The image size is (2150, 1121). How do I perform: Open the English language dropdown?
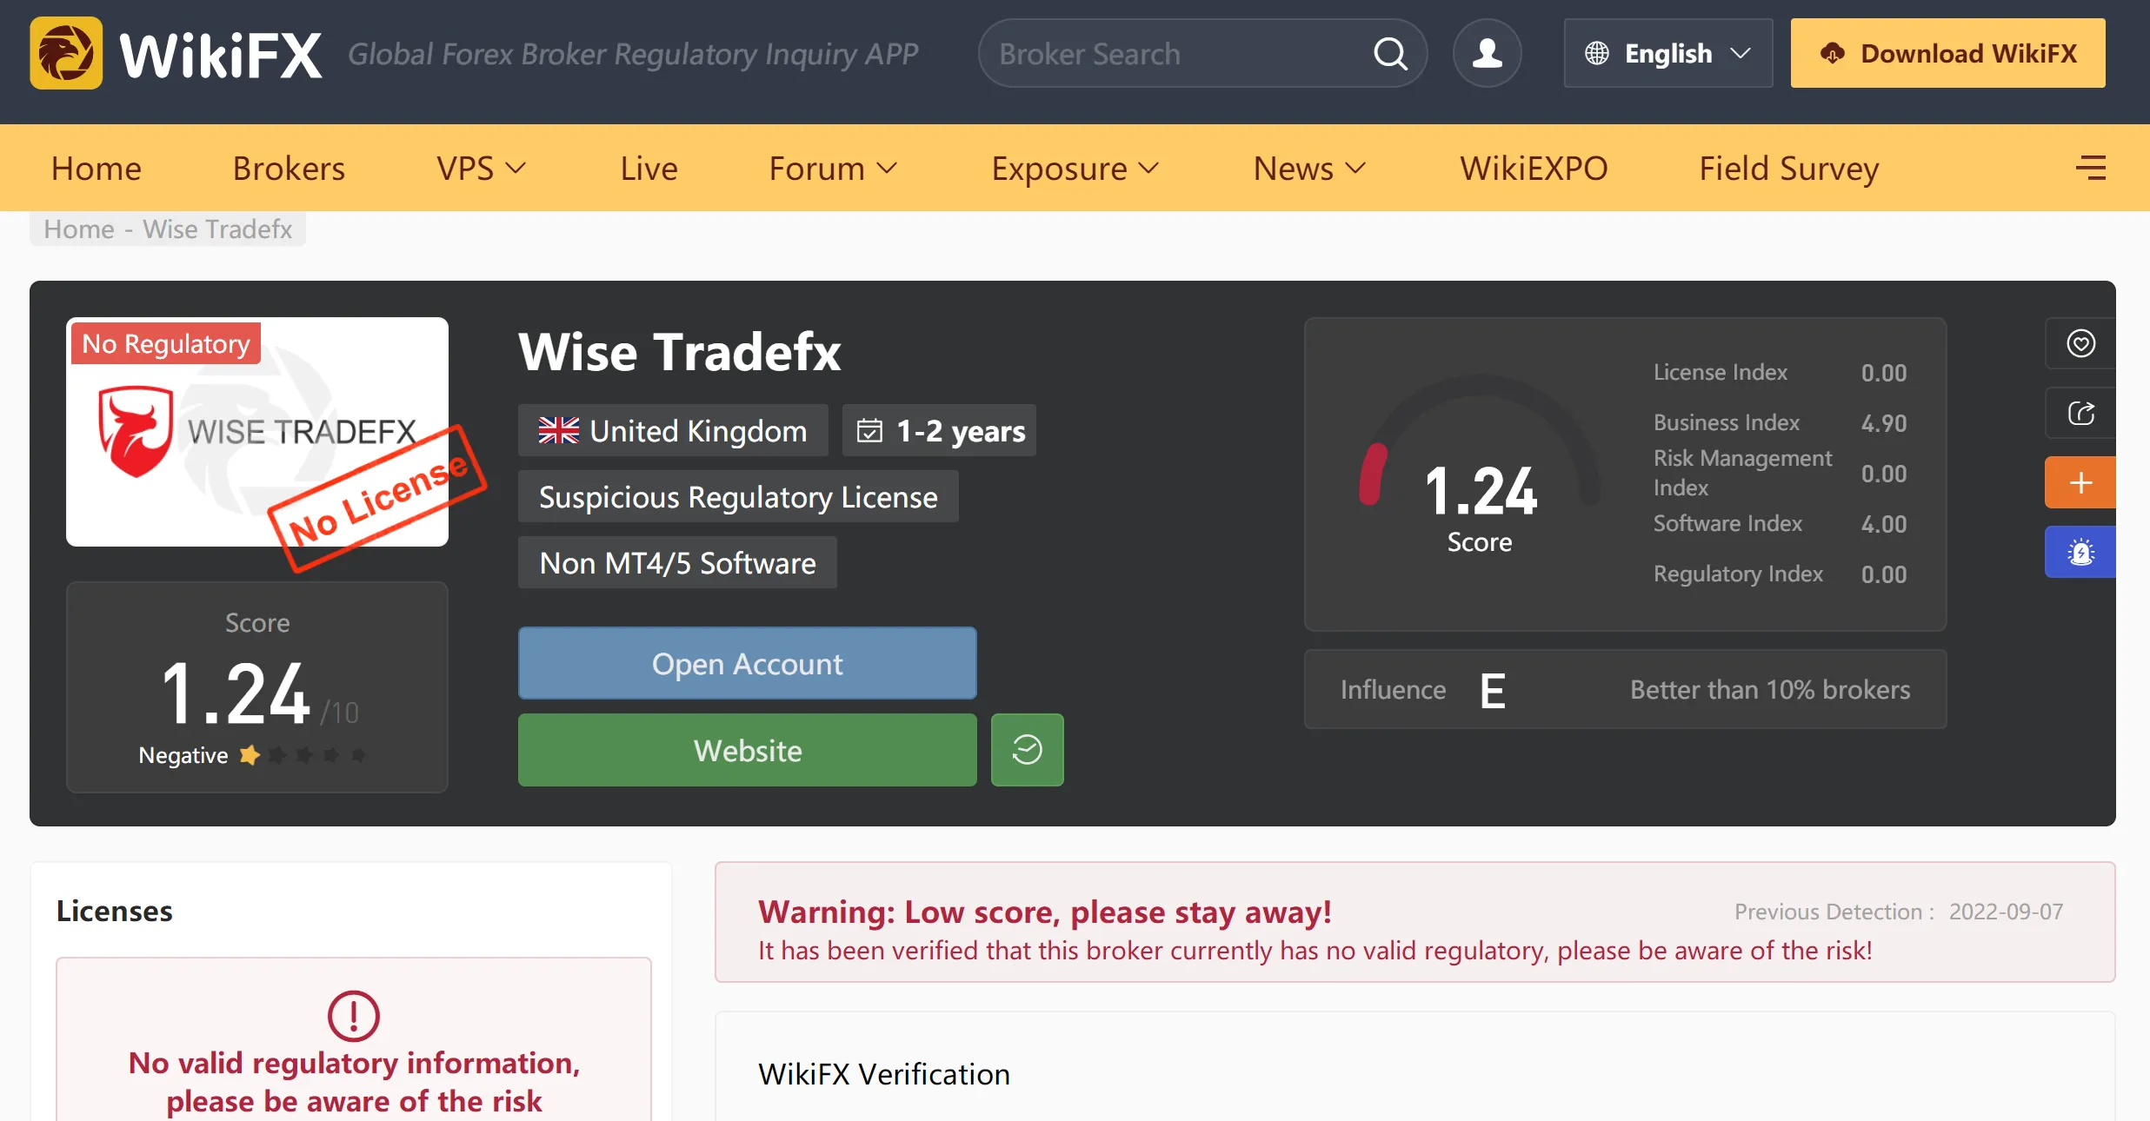[1668, 54]
